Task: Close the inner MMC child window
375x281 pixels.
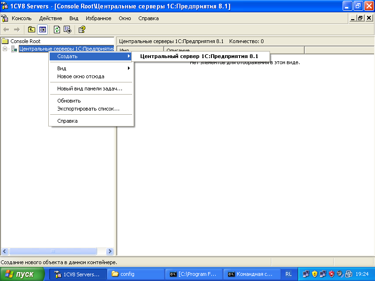Action: point(369,18)
